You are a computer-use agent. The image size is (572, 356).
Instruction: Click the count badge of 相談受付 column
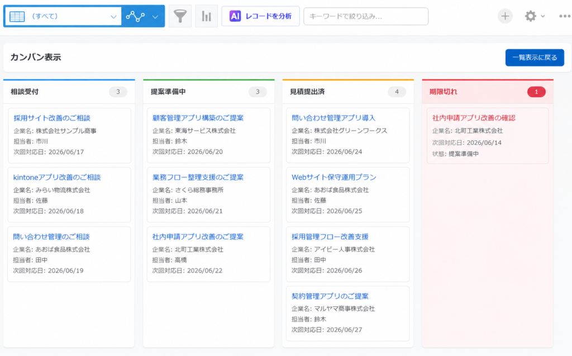click(x=118, y=92)
